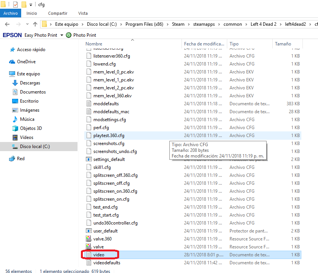This screenshot has width=318, height=273.
Task: Open the Easy Photo Print dropdown arrow
Action: pos(62,35)
